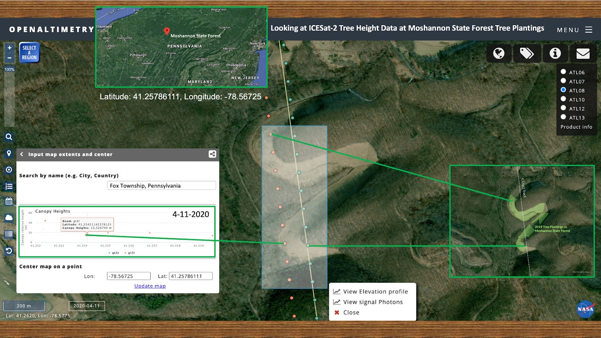This screenshot has width=601, height=338.
Task: Click the Update map link
Action: click(x=150, y=286)
